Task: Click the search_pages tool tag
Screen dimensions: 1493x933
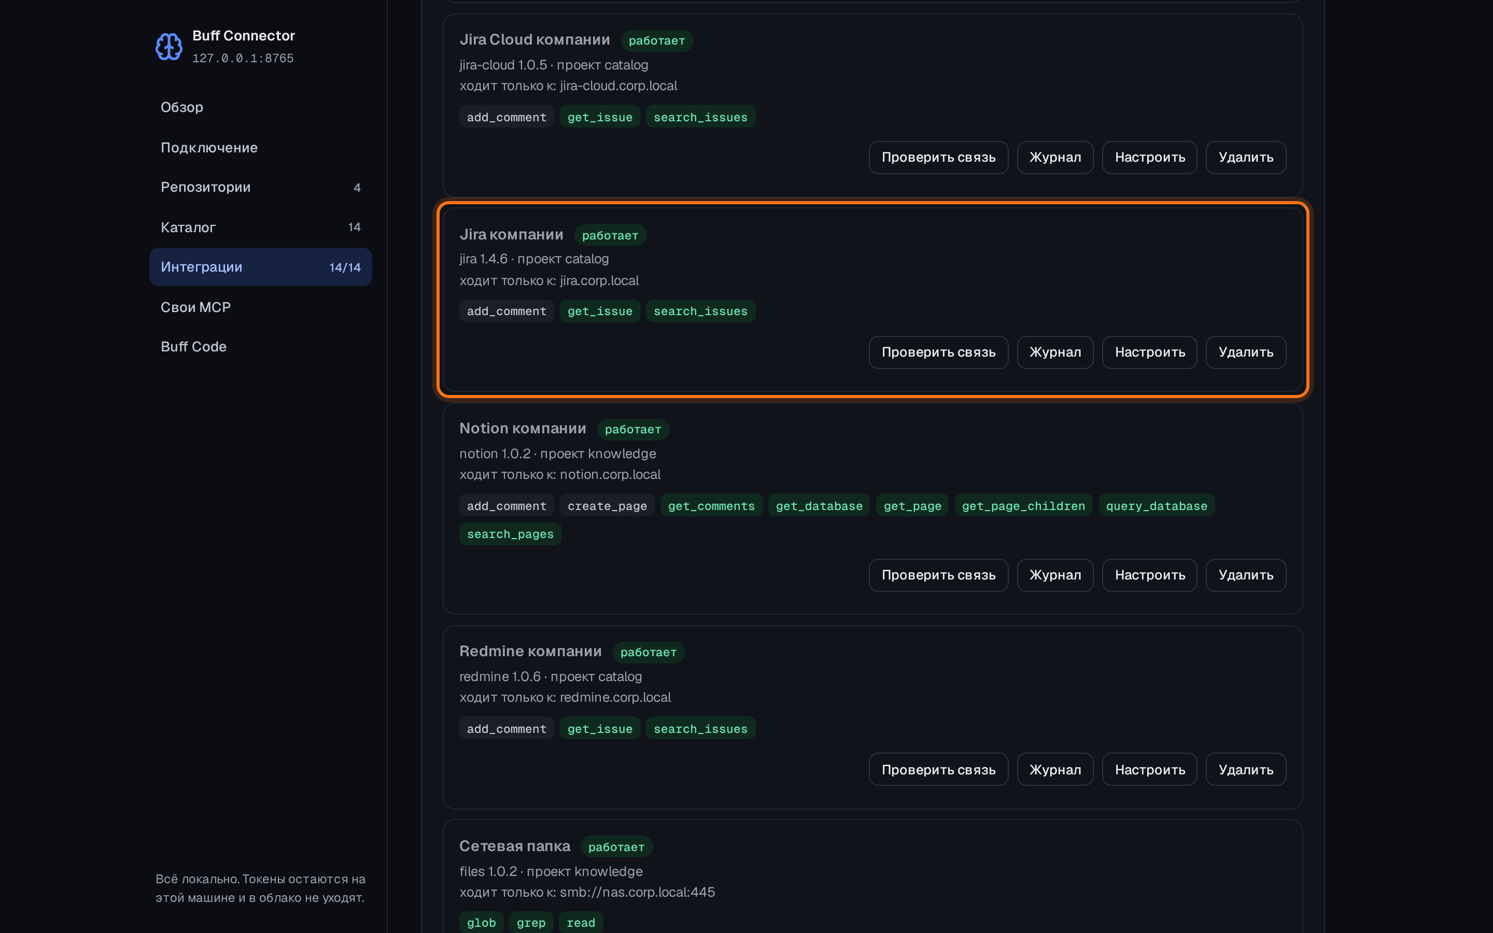Action: (510, 534)
